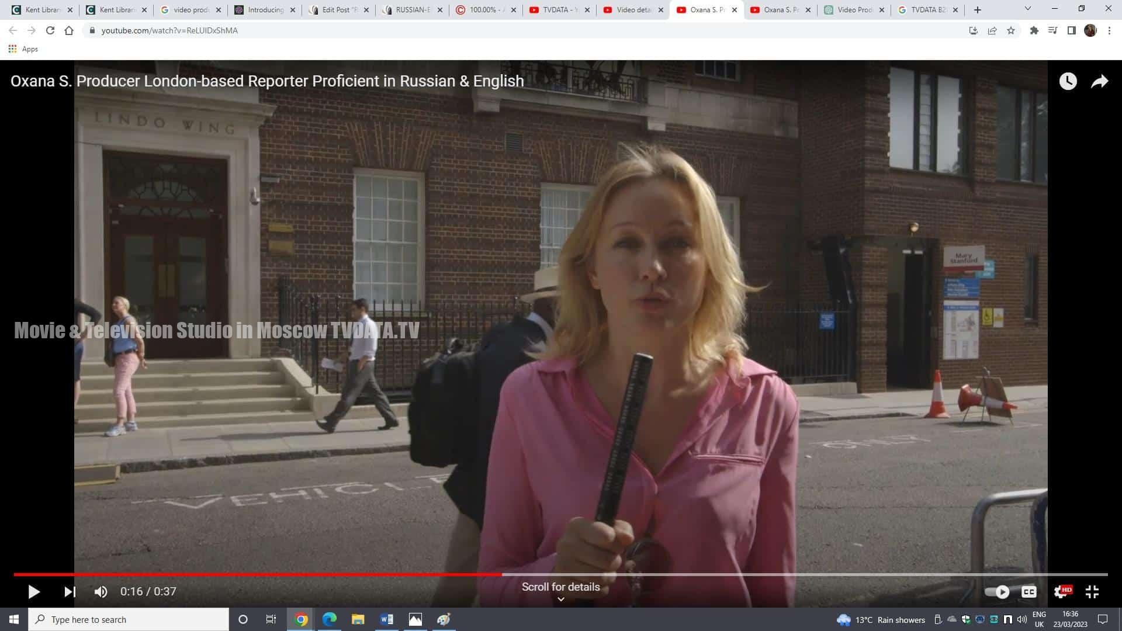Screen dimensions: 1122x631
Task: Click the taskbar search box
Action: click(129, 619)
